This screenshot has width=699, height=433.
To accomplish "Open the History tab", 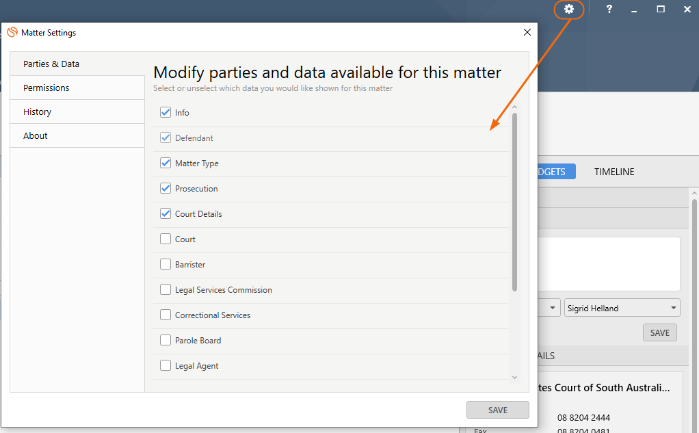I will click(x=77, y=111).
